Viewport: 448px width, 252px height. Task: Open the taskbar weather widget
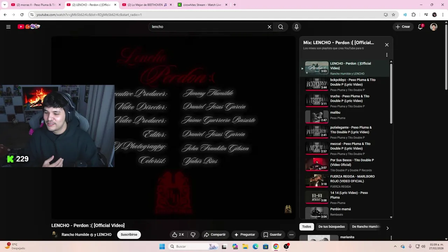pos(15,246)
